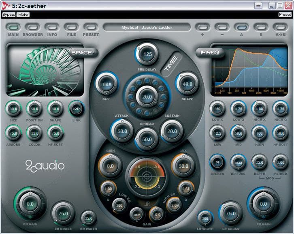Click the LOW Q knob showing 0.75

click(239, 109)
